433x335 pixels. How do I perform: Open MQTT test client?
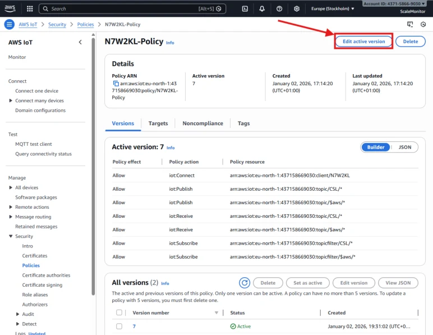(x=34, y=144)
